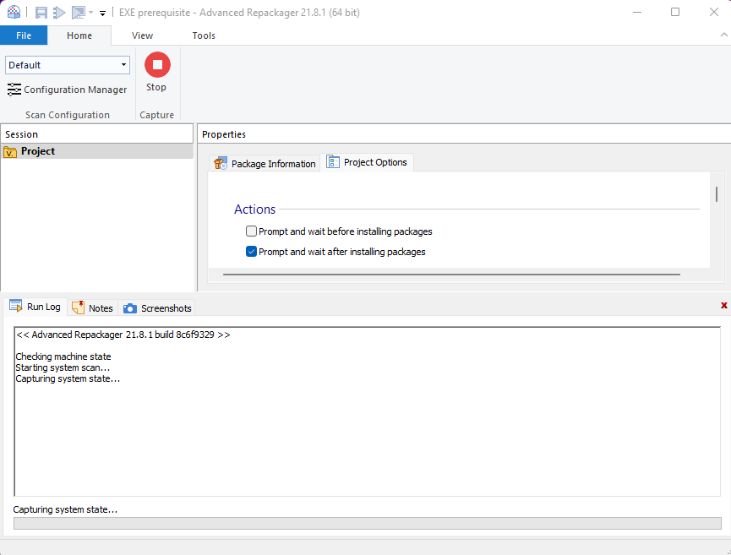Click the Run Log tab icon

[x=16, y=306]
